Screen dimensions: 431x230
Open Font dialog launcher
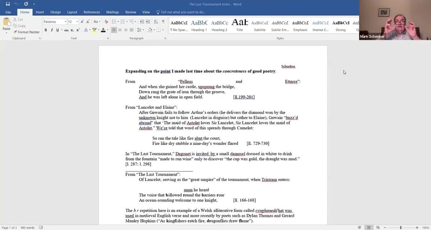108,38
